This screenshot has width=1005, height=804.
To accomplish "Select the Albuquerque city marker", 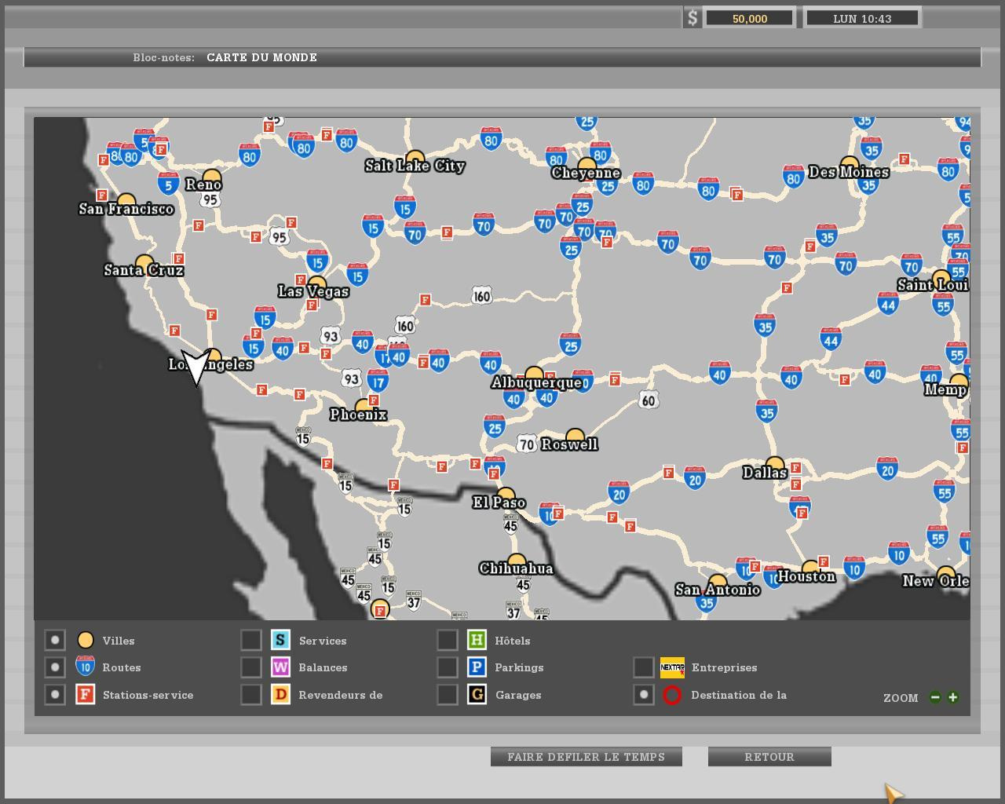I will [534, 375].
